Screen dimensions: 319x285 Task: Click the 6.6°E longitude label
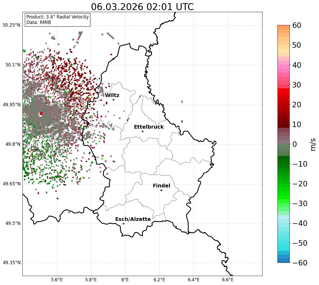(228, 280)
